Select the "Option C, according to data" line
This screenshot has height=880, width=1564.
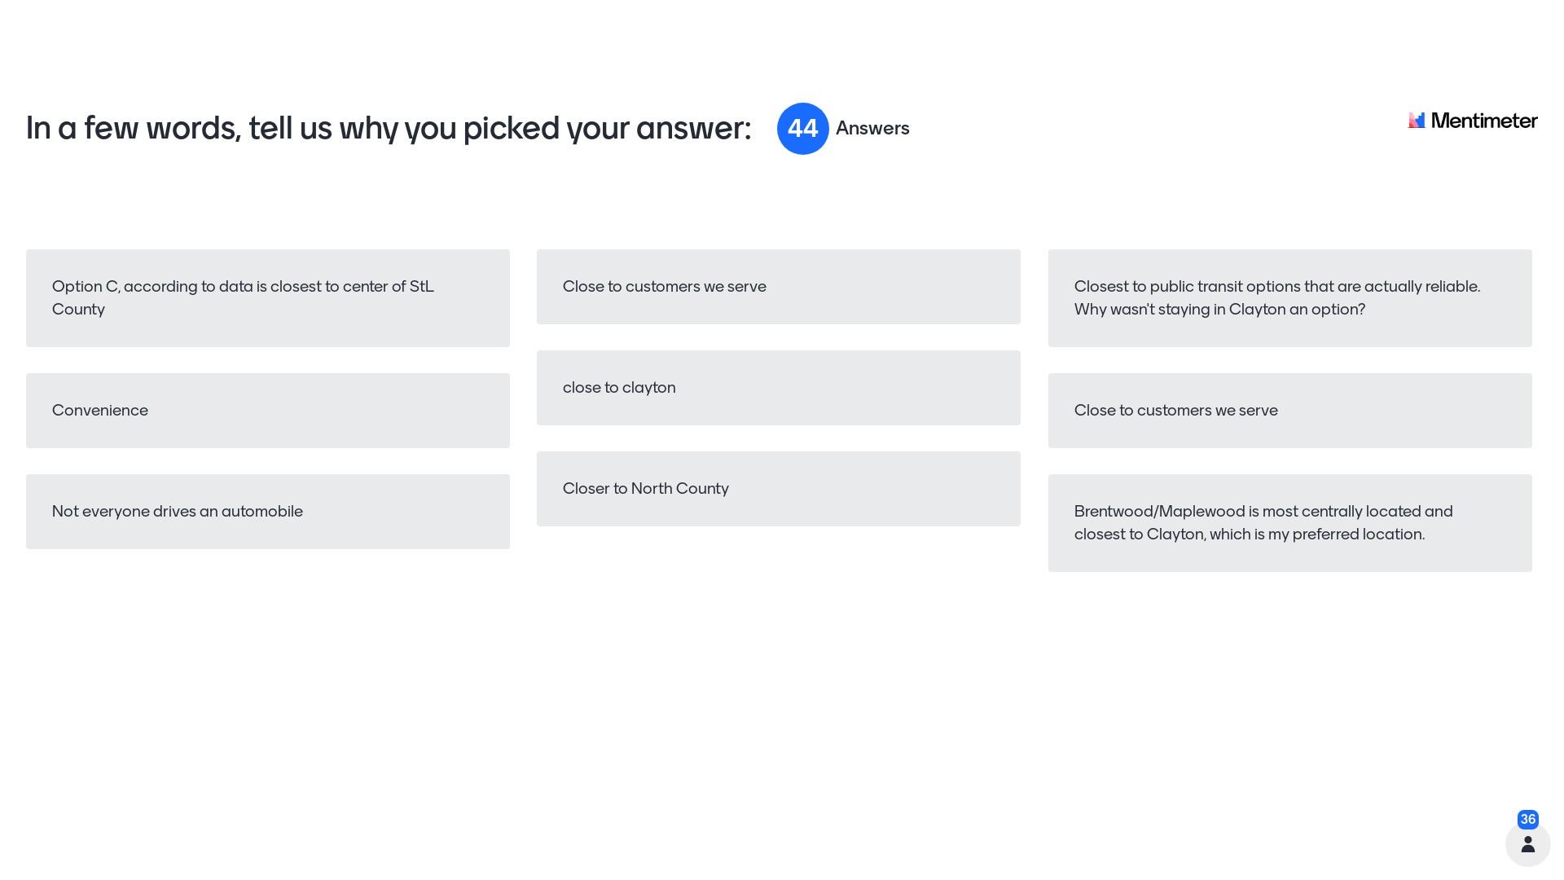point(243,287)
